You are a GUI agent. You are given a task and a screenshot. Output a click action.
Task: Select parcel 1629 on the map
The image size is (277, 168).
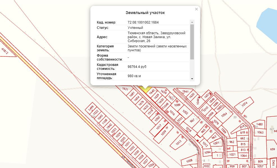(x=156, y=96)
